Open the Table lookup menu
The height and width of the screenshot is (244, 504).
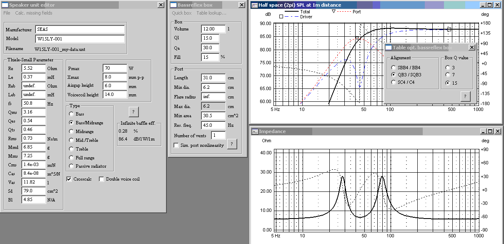tap(211, 13)
